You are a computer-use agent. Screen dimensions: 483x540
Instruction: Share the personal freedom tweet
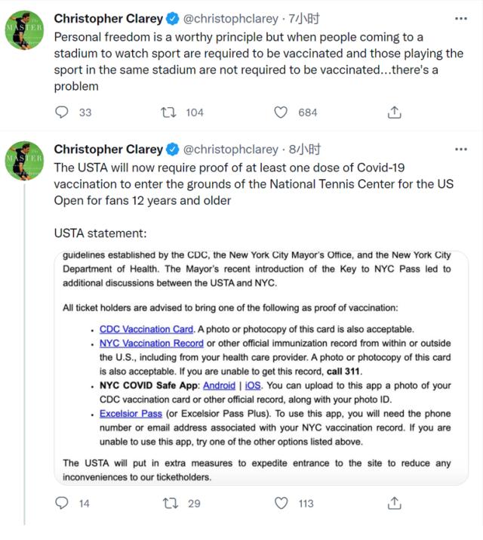pyautogui.click(x=393, y=113)
